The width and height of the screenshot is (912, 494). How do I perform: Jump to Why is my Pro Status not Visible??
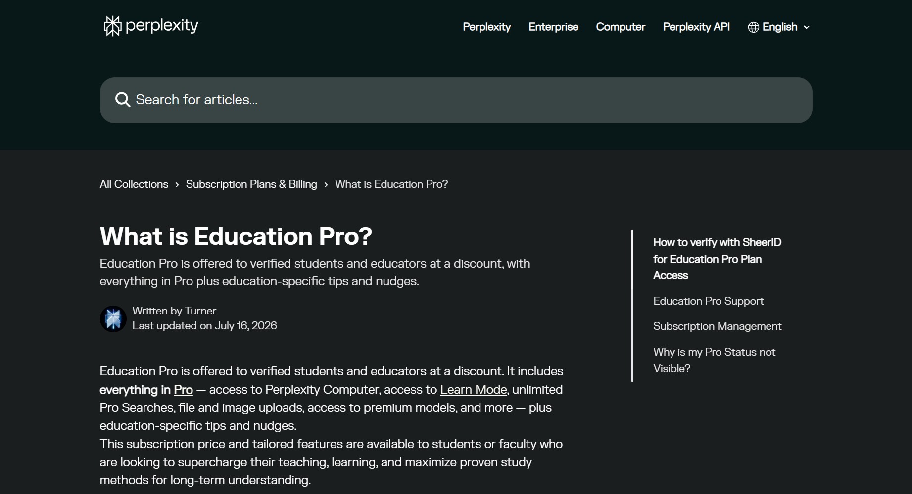[714, 360]
